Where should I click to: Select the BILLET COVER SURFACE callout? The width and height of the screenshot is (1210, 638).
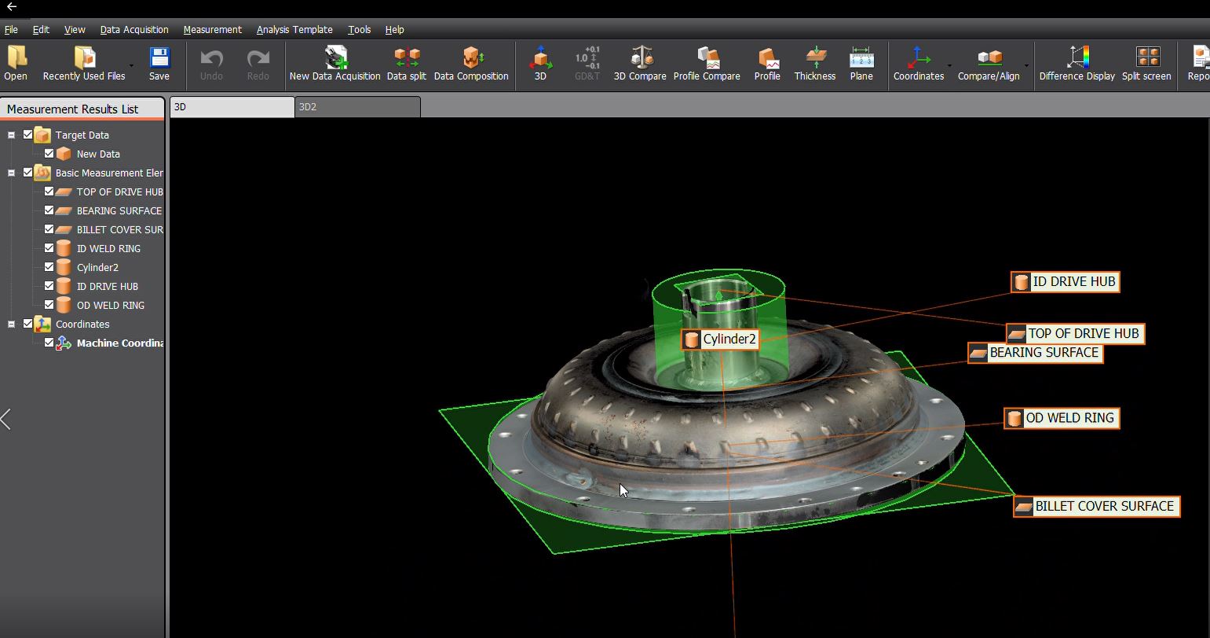1096,507
